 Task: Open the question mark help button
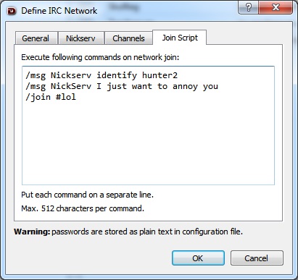(x=248, y=8)
